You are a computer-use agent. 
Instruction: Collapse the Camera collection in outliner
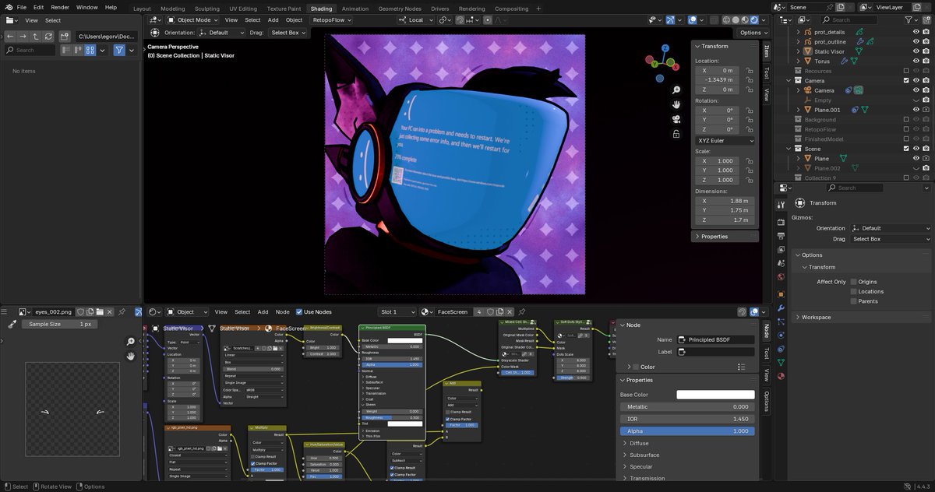click(789, 80)
